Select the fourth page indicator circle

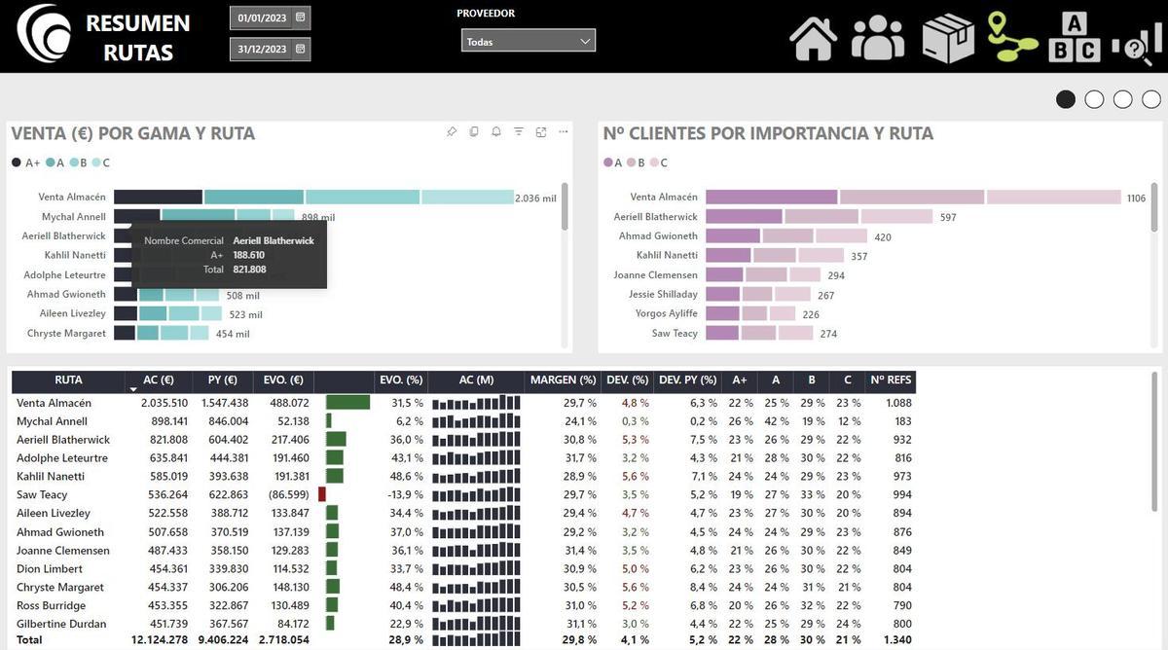[1151, 99]
